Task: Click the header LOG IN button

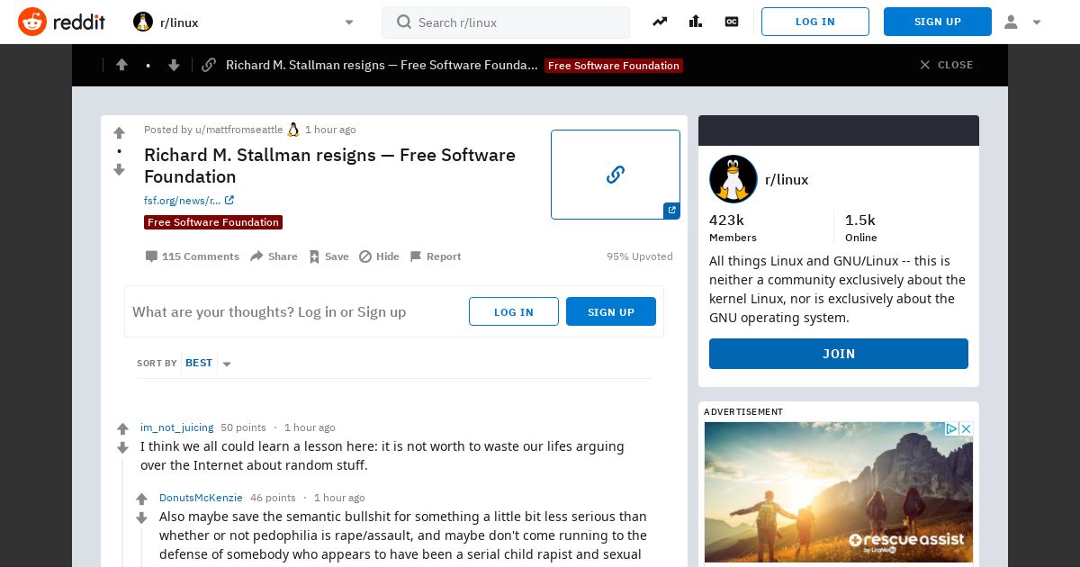Action: [815, 22]
